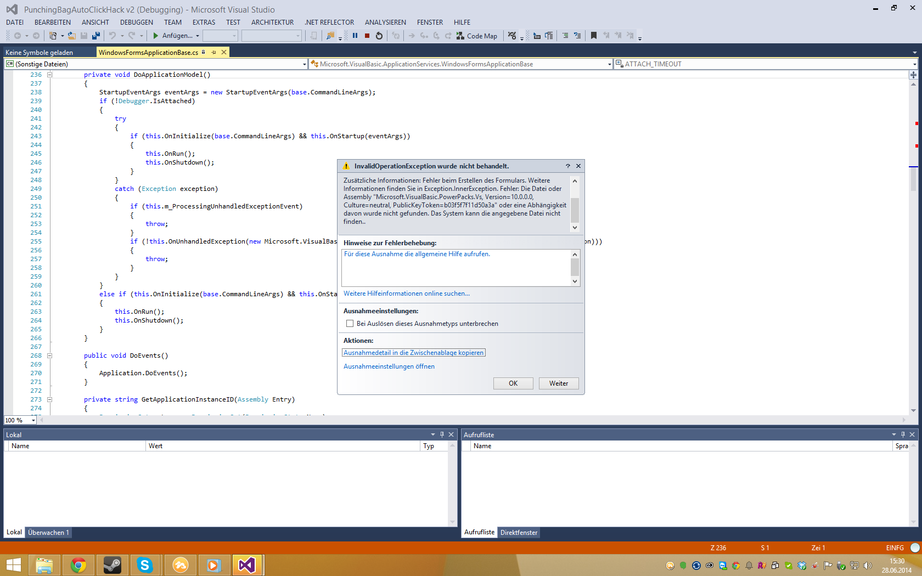The height and width of the screenshot is (576, 922).
Task: Open Google Chrome from the taskbar
Action: pyautogui.click(x=78, y=565)
